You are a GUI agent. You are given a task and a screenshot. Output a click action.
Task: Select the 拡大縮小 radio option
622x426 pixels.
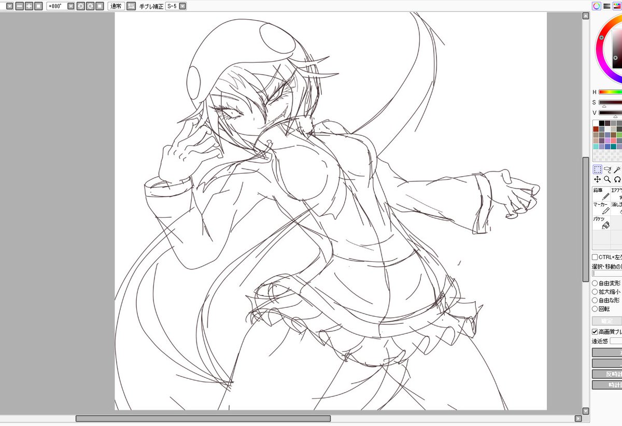[595, 292]
